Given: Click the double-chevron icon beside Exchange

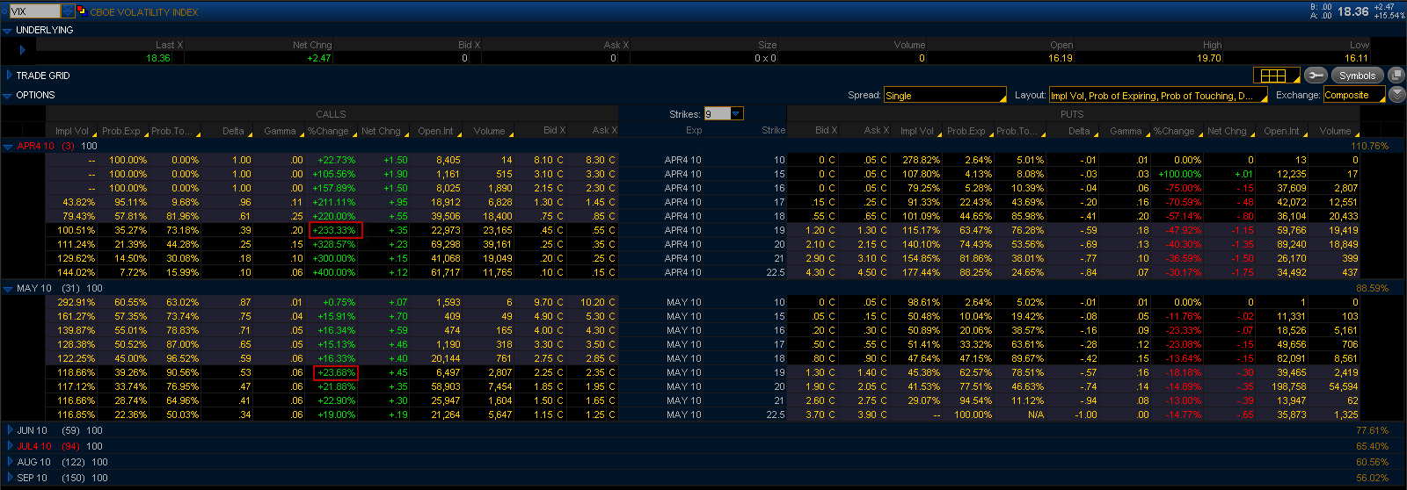Looking at the screenshot, I should point(1396,95).
